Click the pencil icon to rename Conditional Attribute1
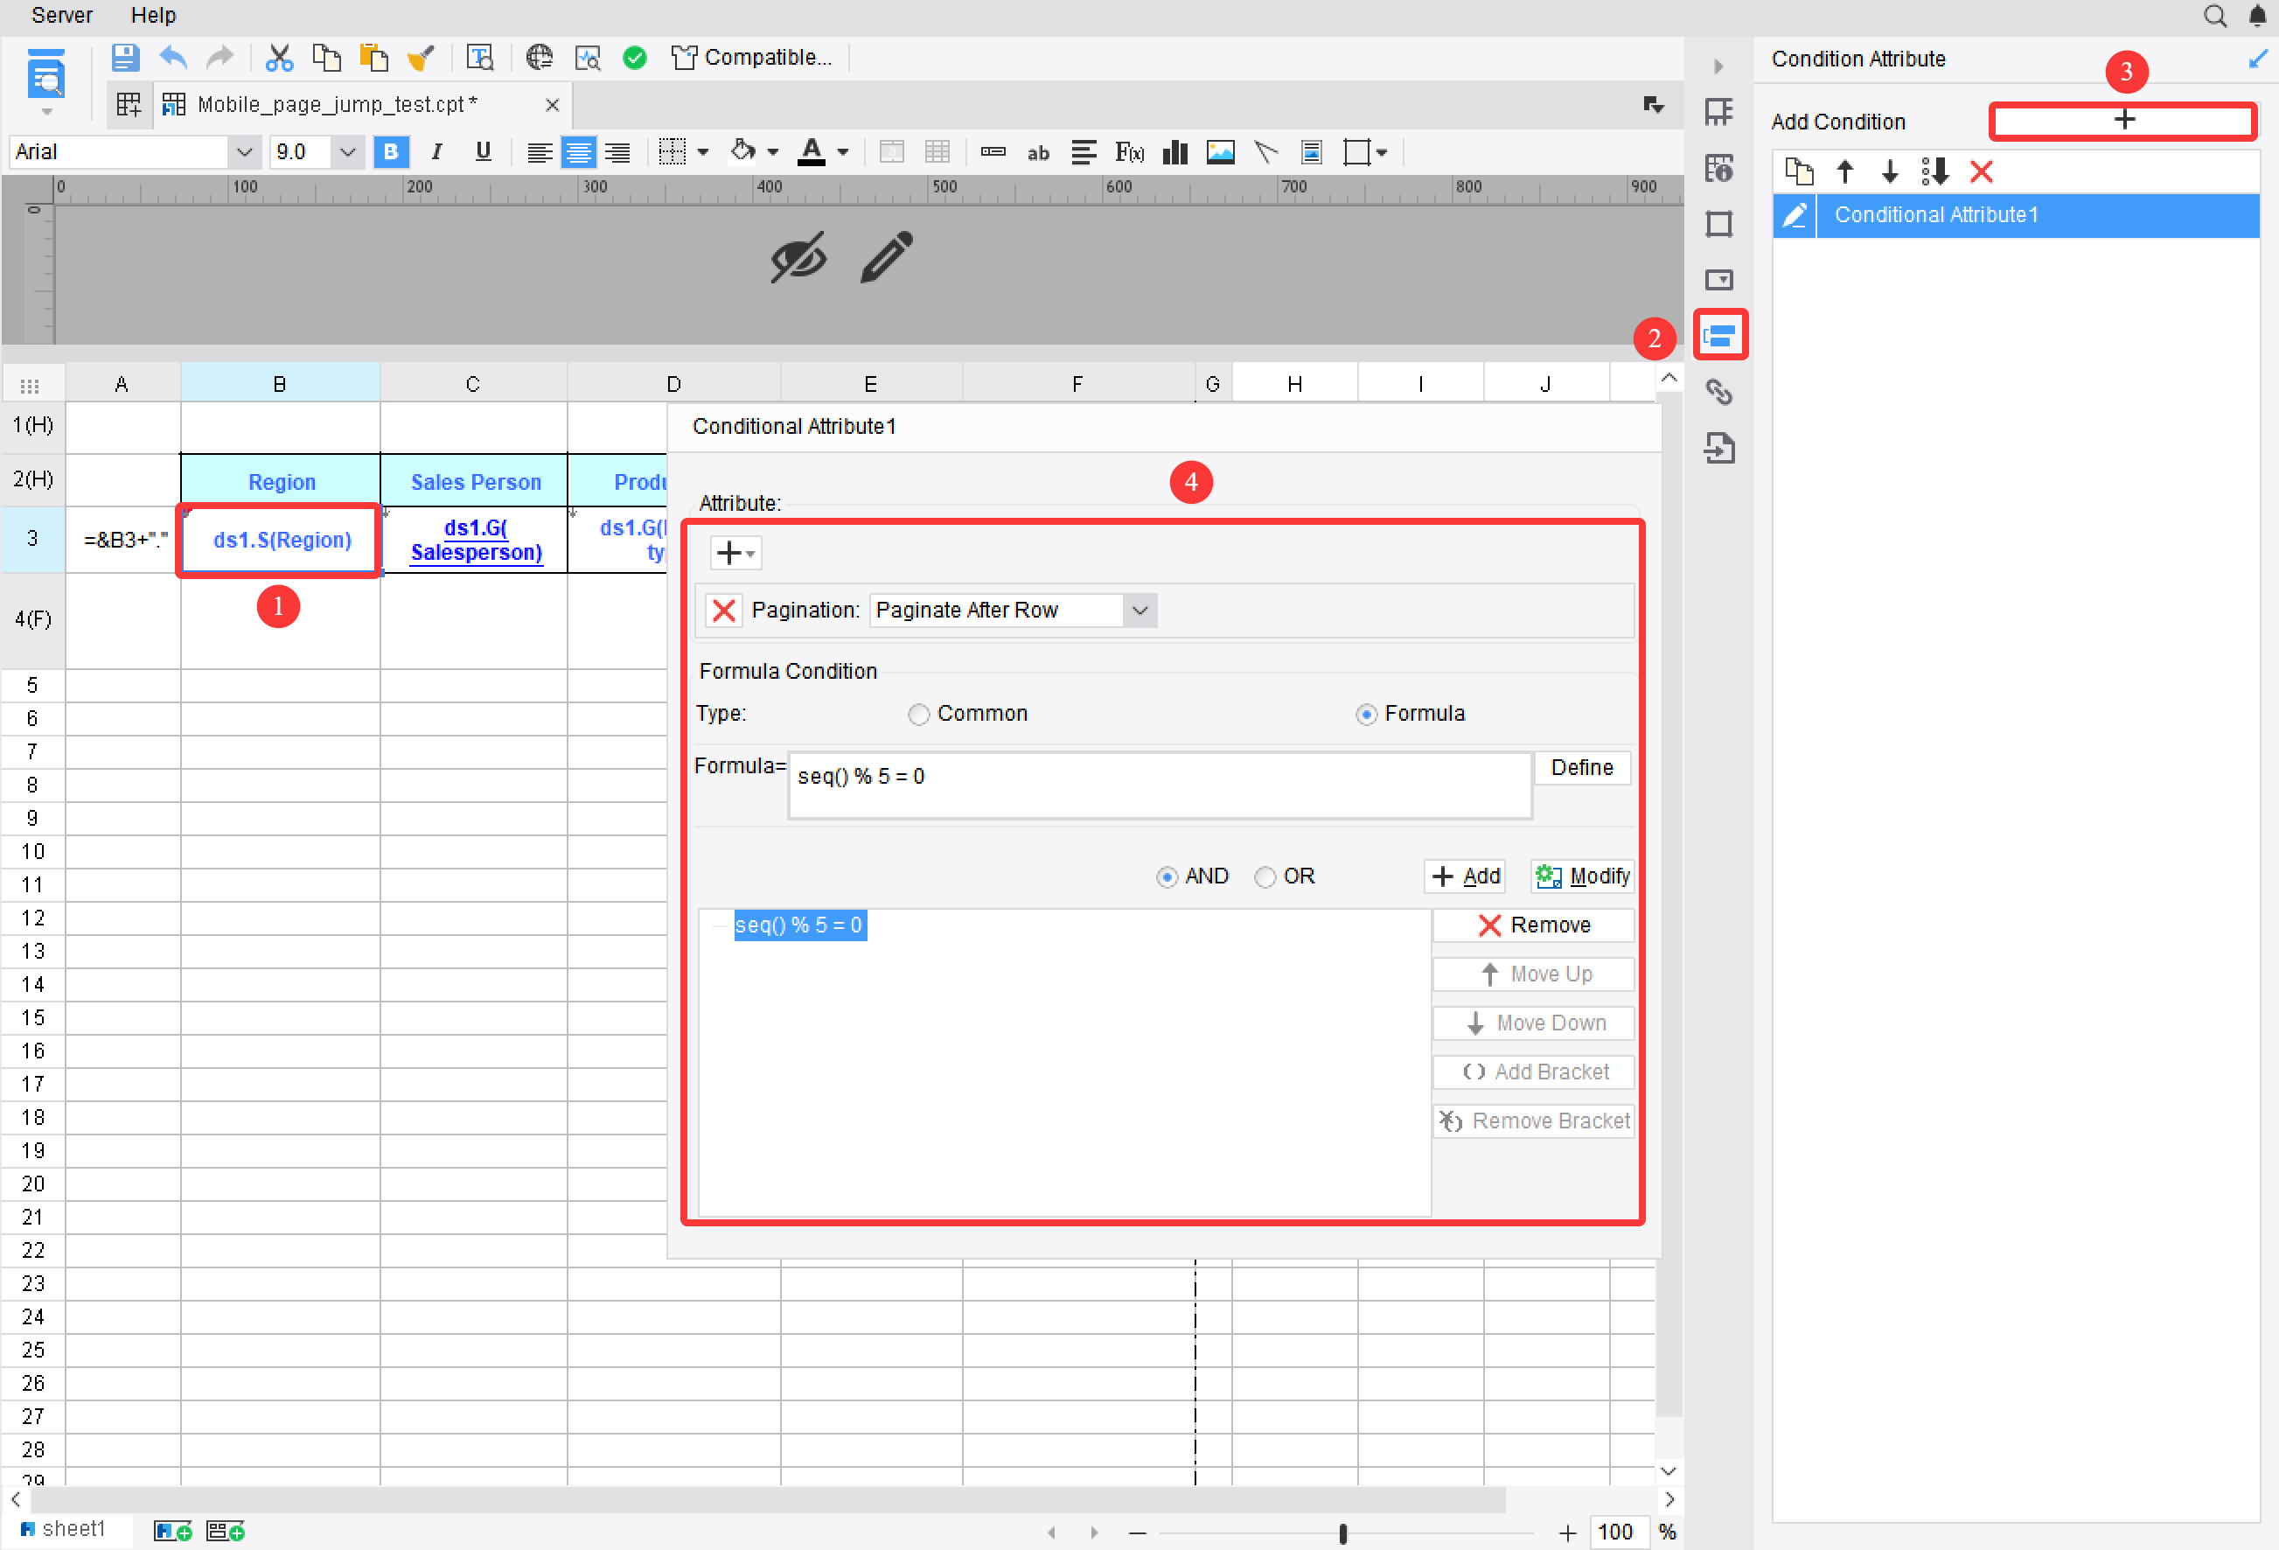 pyautogui.click(x=1795, y=216)
